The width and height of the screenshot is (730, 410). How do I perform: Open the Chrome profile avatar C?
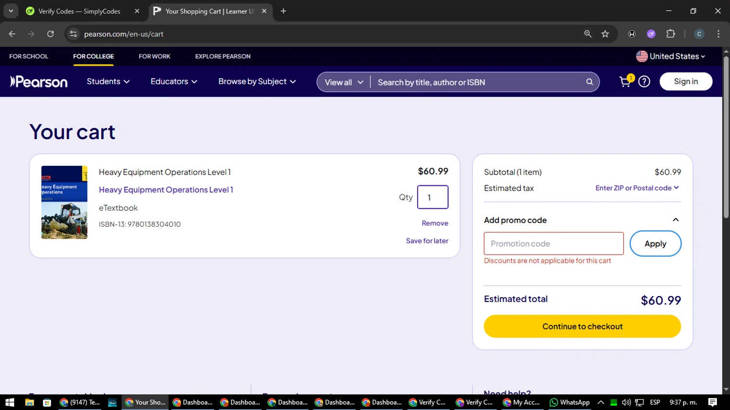pyautogui.click(x=699, y=34)
